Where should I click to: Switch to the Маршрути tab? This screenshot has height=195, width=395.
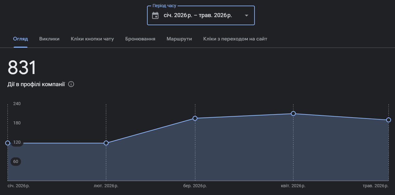pos(179,39)
